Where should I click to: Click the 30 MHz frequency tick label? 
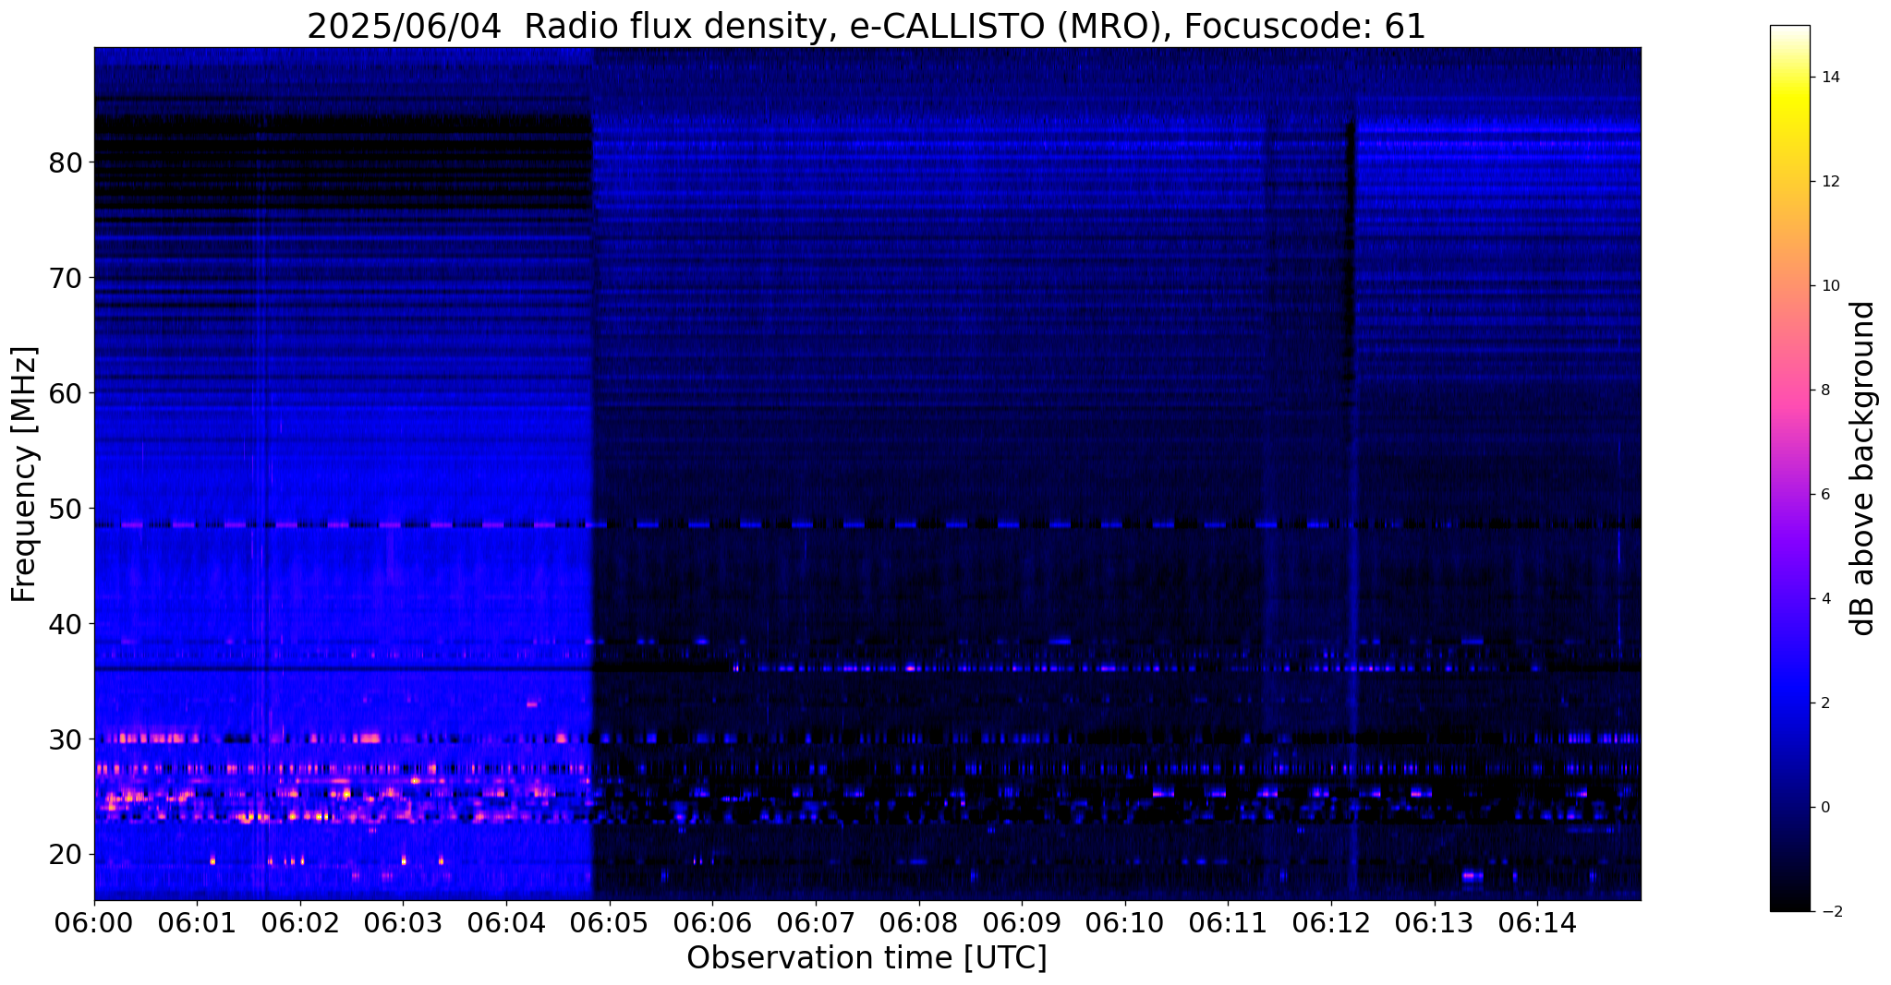tap(66, 739)
